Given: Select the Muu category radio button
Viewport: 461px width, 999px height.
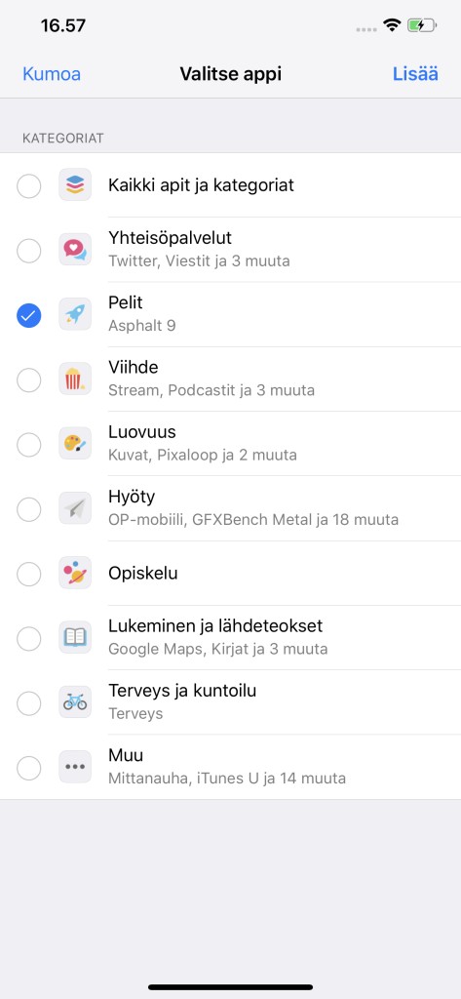Looking at the screenshot, I should click(28, 768).
